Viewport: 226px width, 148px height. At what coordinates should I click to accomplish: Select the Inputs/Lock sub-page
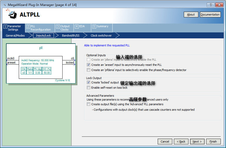43,36
